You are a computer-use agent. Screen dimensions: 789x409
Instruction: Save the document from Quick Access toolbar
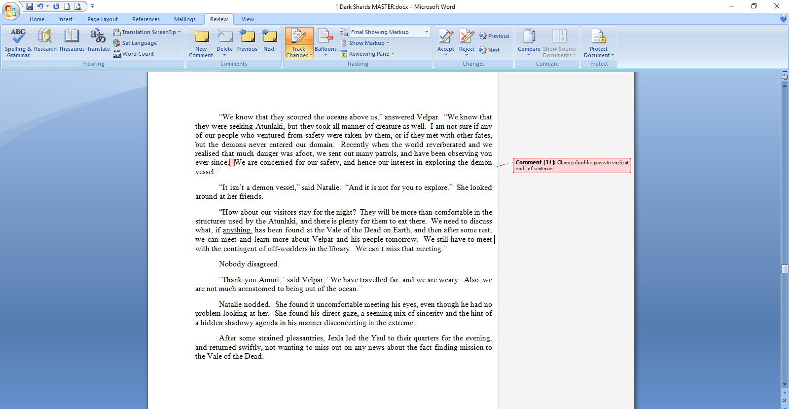pyautogui.click(x=30, y=6)
